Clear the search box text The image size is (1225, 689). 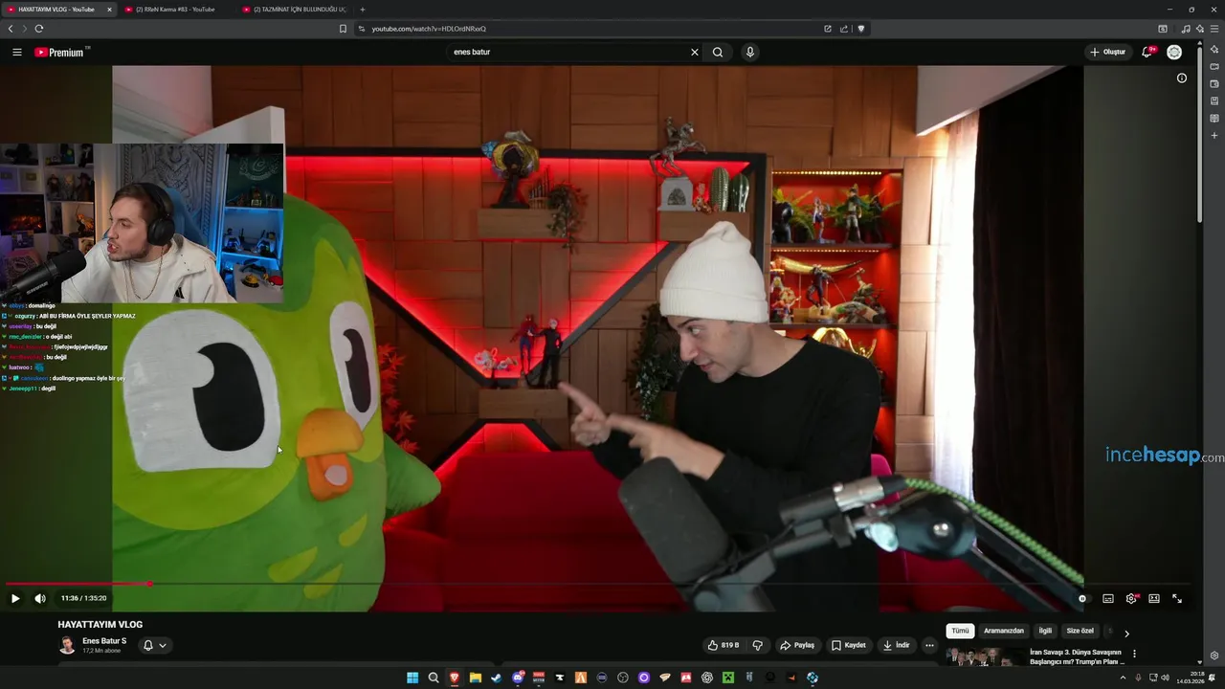click(695, 52)
